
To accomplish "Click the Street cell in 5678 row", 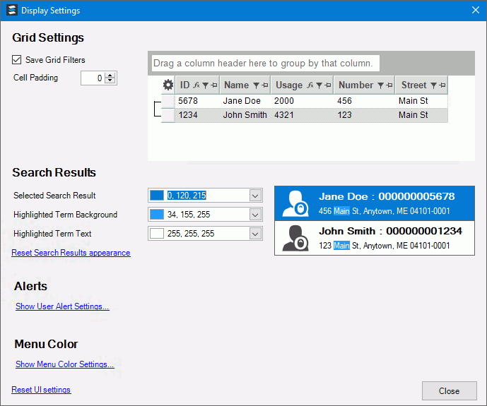I will coord(421,101).
